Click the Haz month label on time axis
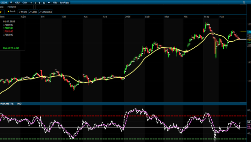Image resolution: width=251 pixels, height=142 pixels. point(221,17)
